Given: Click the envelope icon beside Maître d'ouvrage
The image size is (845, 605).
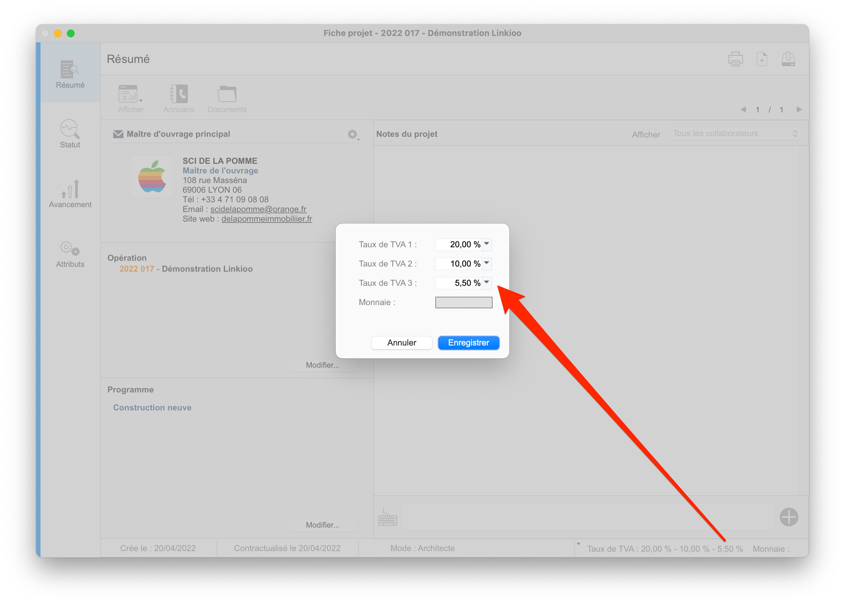Looking at the screenshot, I should pyautogui.click(x=118, y=134).
